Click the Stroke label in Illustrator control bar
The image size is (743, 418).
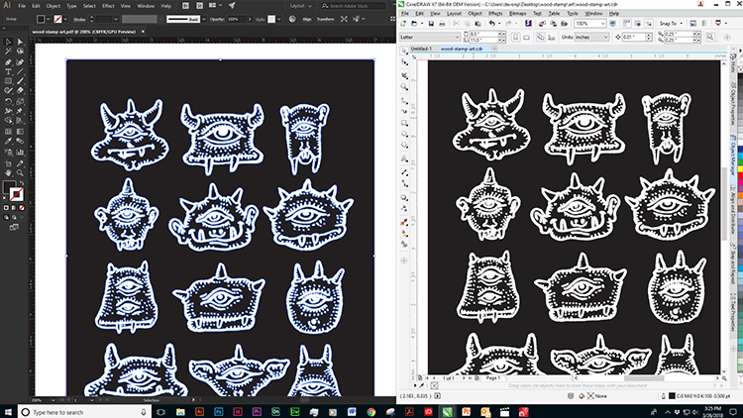click(79, 19)
